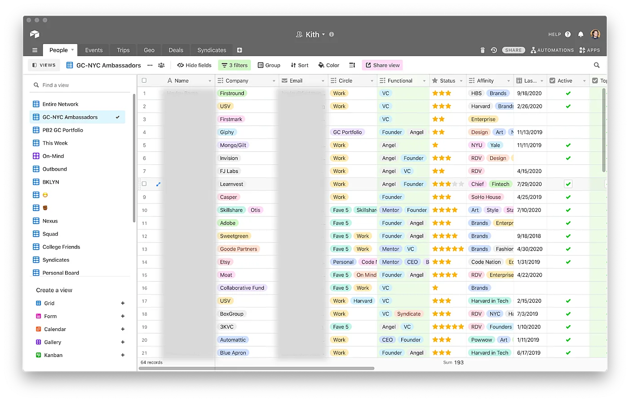This screenshot has height=401, width=629.
Task: Add a new Grid view plus icon
Action: point(123,303)
